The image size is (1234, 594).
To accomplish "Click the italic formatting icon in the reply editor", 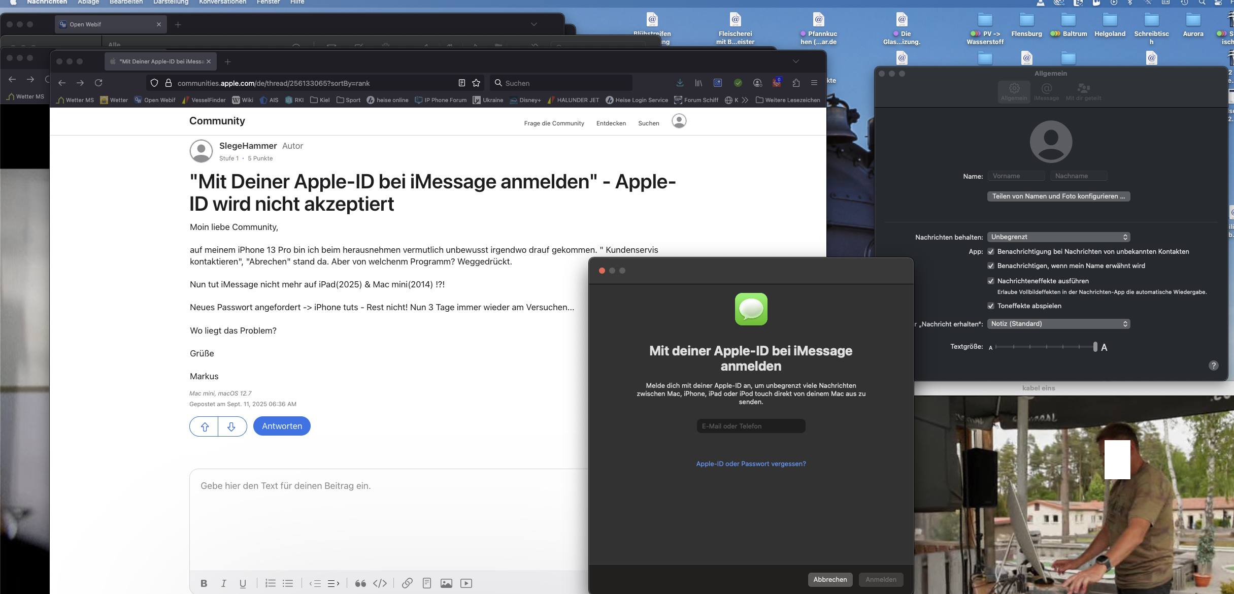I will [x=223, y=583].
